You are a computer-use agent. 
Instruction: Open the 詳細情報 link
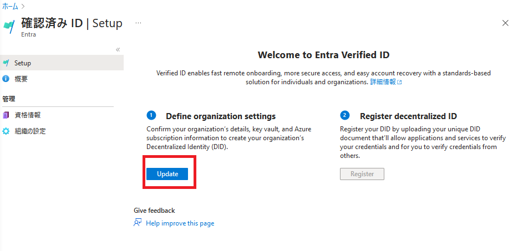coord(383,82)
